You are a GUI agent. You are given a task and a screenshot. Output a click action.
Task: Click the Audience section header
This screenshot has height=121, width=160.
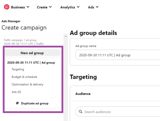pos(83,94)
